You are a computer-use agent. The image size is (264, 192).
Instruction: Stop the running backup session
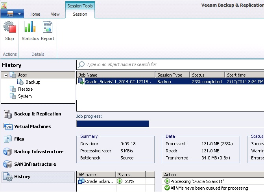[9, 31]
